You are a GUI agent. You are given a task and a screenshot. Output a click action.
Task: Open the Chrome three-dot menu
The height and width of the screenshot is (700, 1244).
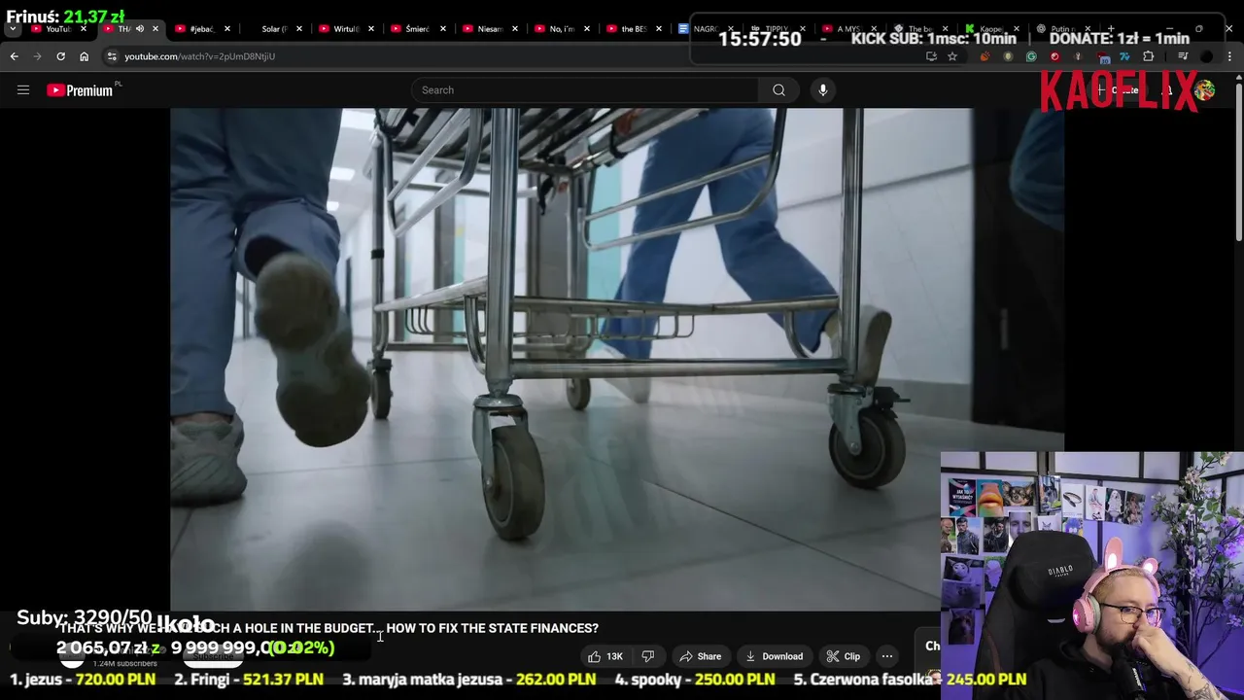(x=1230, y=56)
